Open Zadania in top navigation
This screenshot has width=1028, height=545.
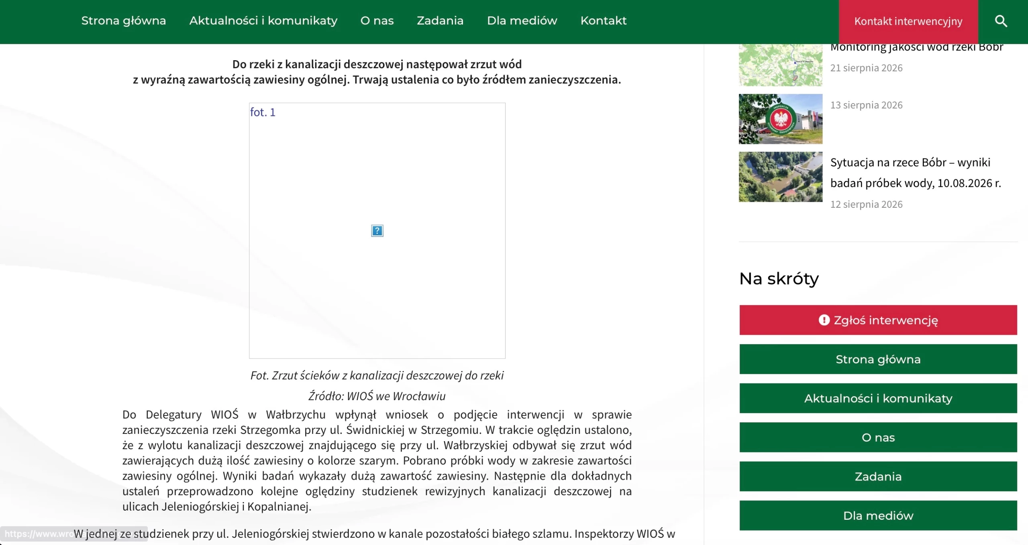coord(440,20)
